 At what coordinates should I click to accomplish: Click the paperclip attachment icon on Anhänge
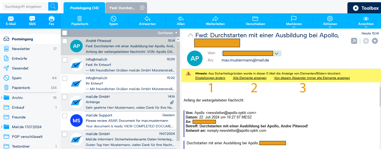(172, 102)
